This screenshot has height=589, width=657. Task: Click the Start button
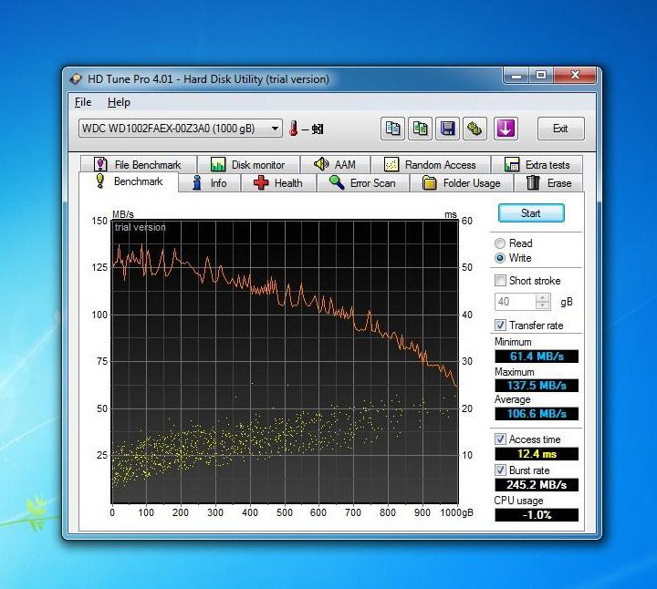pos(531,213)
